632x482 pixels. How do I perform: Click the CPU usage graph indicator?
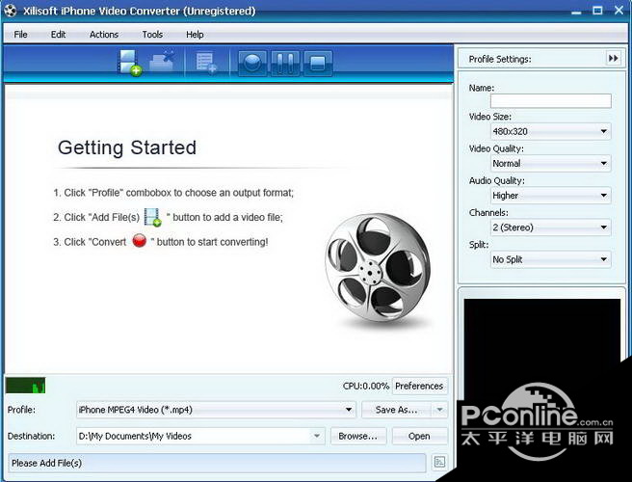coord(25,386)
